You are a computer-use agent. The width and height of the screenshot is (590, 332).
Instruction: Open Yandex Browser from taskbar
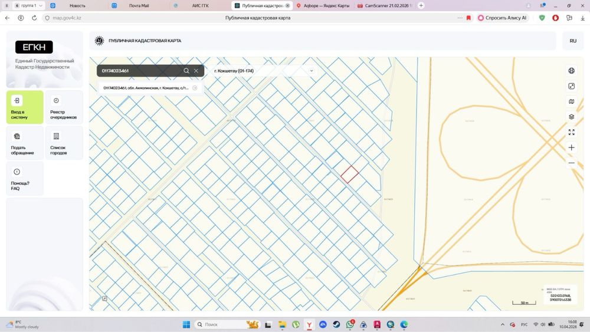(x=309, y=324)
